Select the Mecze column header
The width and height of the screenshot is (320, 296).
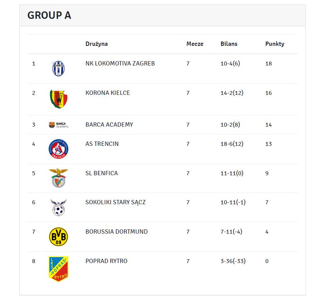tap(195, 44)
